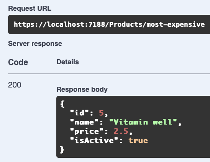Click the Request URL heading
Image resolution: width=210 pixels, height=162 pixels.
coord(30,8)
